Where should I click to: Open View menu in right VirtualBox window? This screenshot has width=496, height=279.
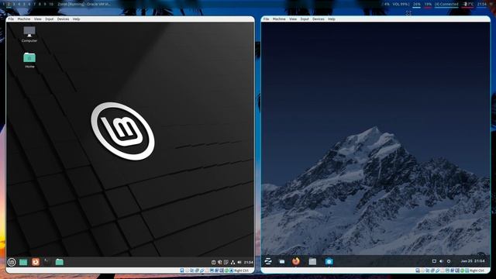tap(293, 19)
